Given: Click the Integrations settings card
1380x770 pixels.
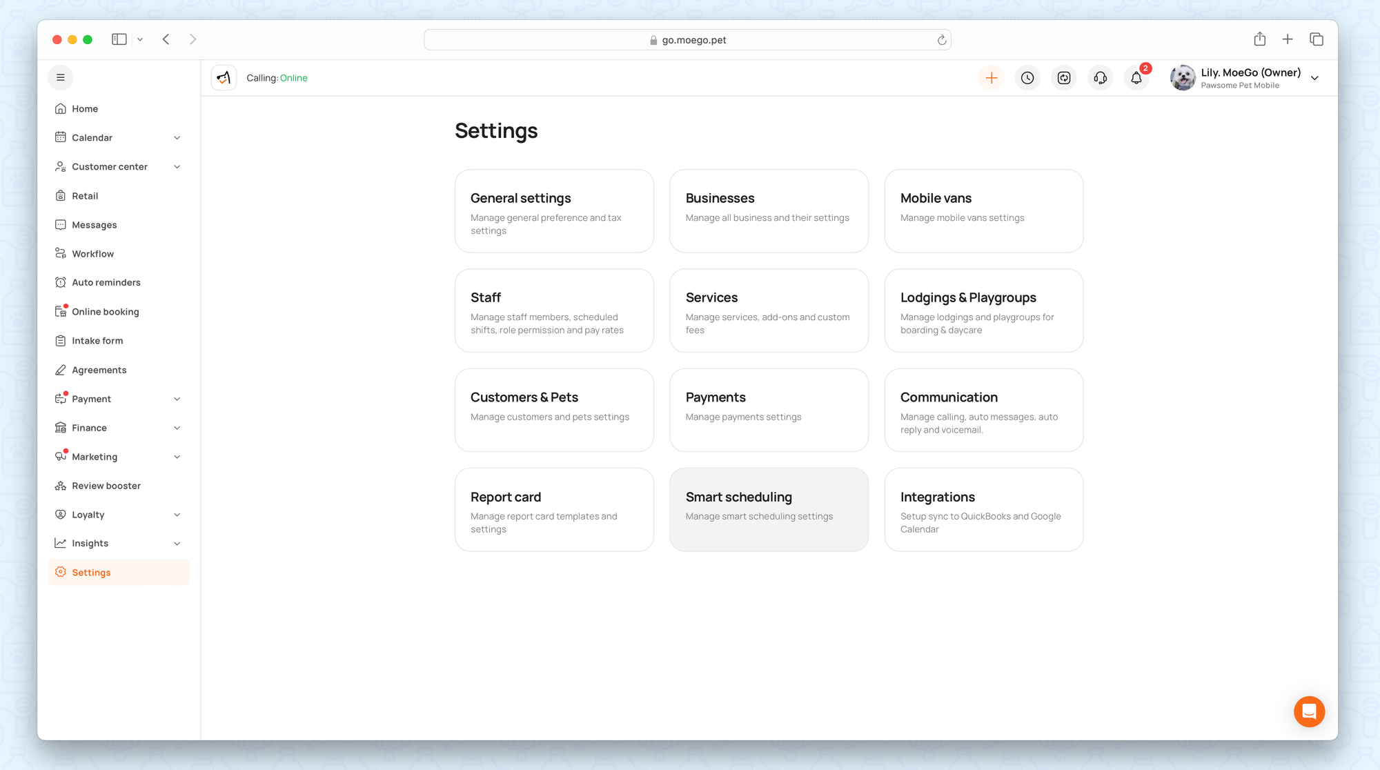Looking at the screenshot, I should (983, 509).
